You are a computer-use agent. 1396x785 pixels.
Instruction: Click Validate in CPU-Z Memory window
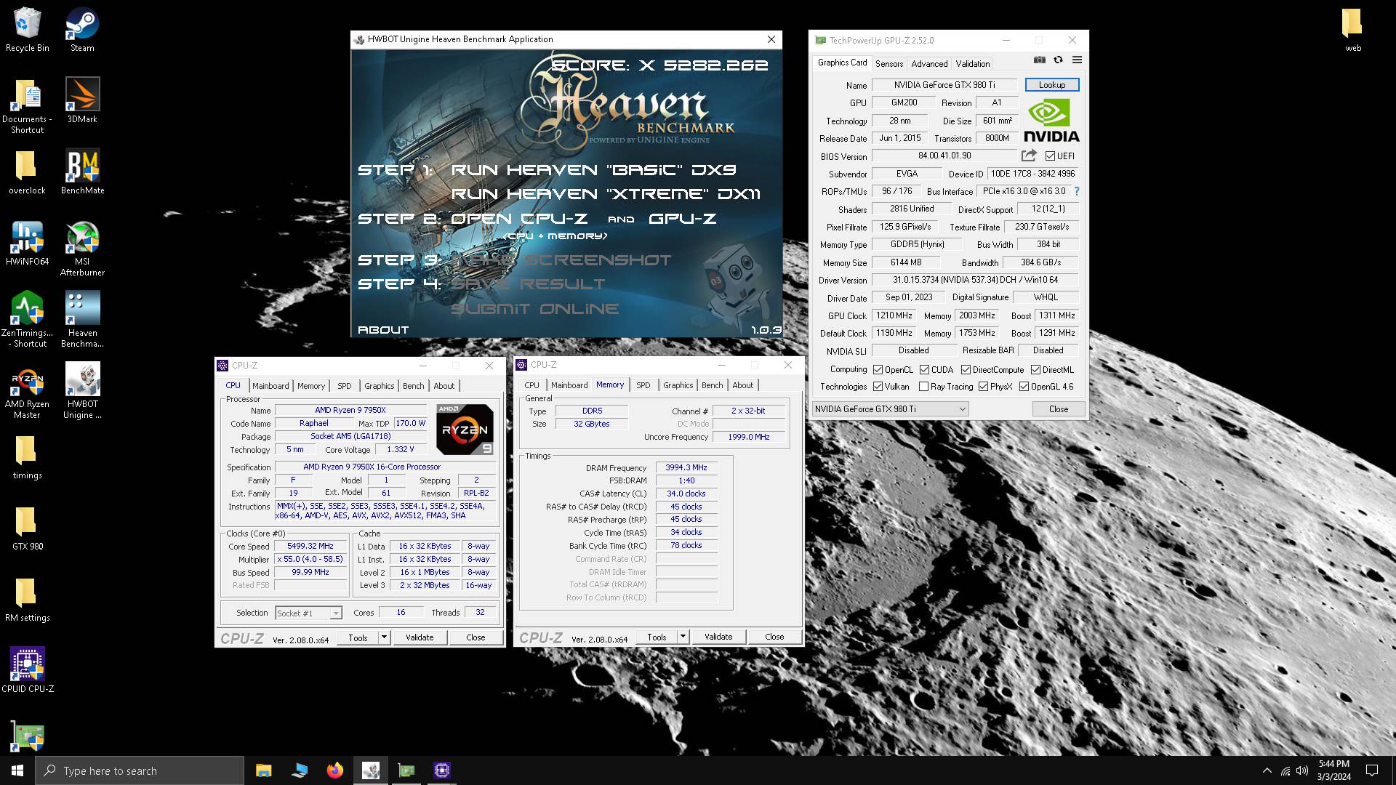pyautogui.click(x=718, y=637)
